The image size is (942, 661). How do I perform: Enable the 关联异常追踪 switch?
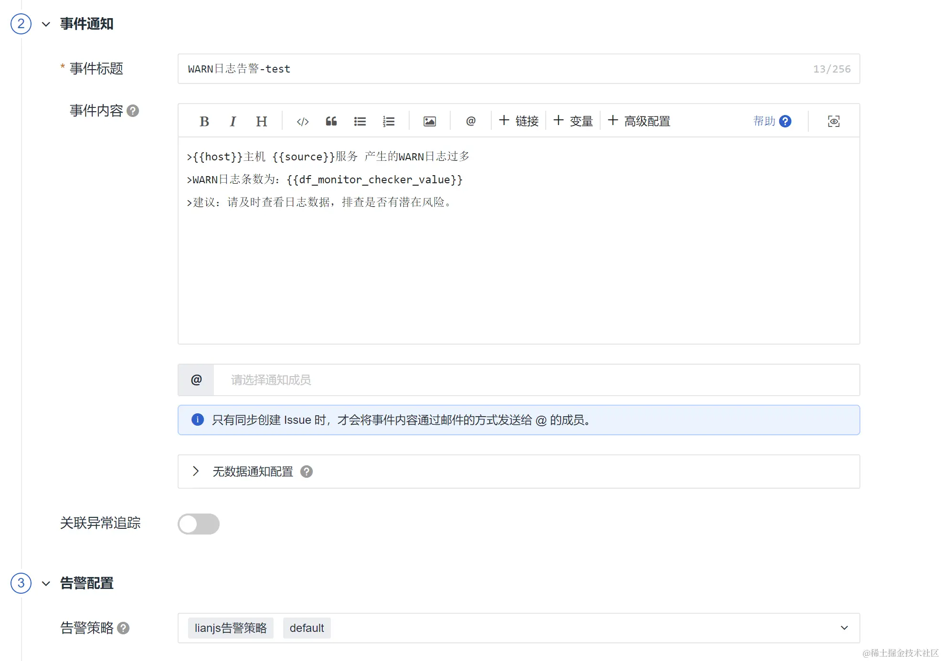click(199, 524)
